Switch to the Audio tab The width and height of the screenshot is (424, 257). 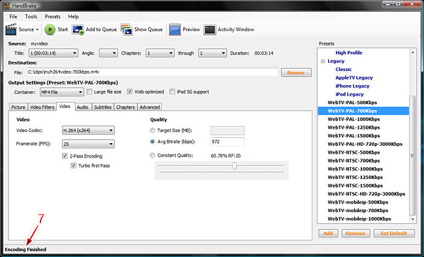coord(82,107)
